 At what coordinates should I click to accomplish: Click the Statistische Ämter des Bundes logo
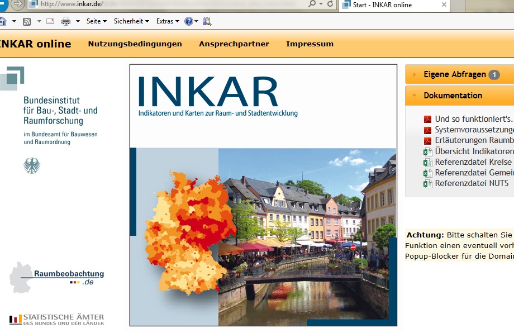pyautogui.click(x=57, y=320)
